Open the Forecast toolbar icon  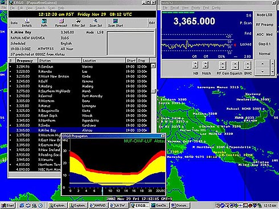[61, 23]
